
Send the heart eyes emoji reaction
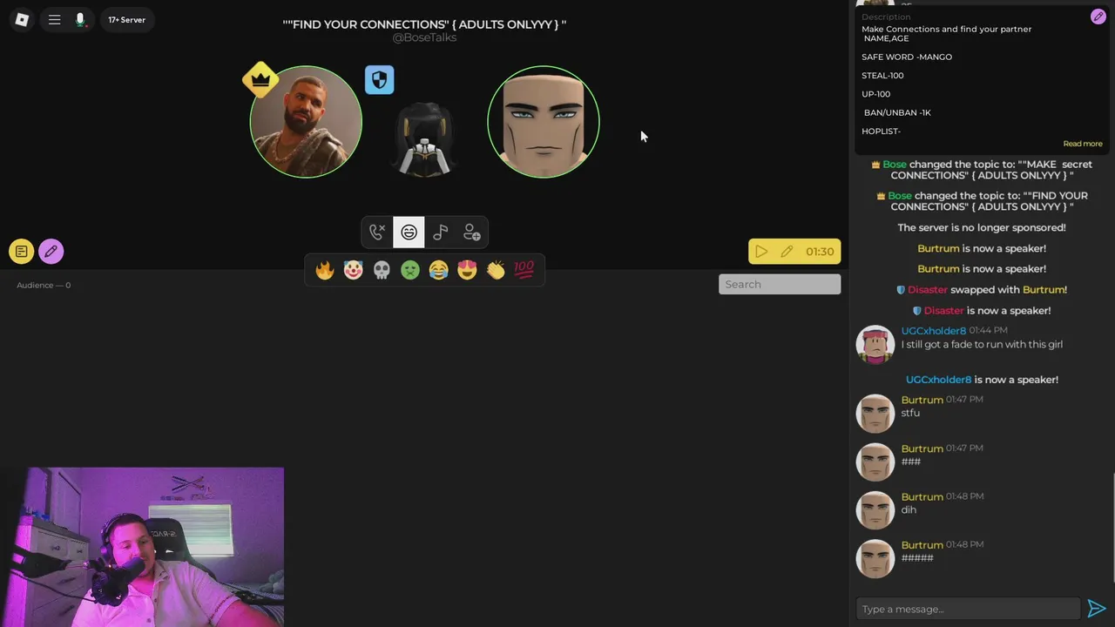(x=467, y=270)
